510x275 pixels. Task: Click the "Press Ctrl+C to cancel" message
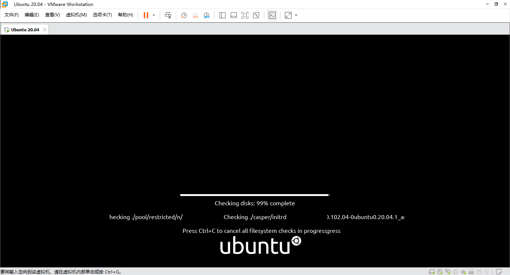261,231
